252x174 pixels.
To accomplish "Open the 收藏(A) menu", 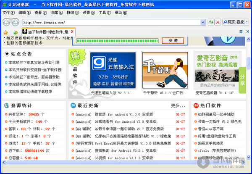I will point(57,13).
